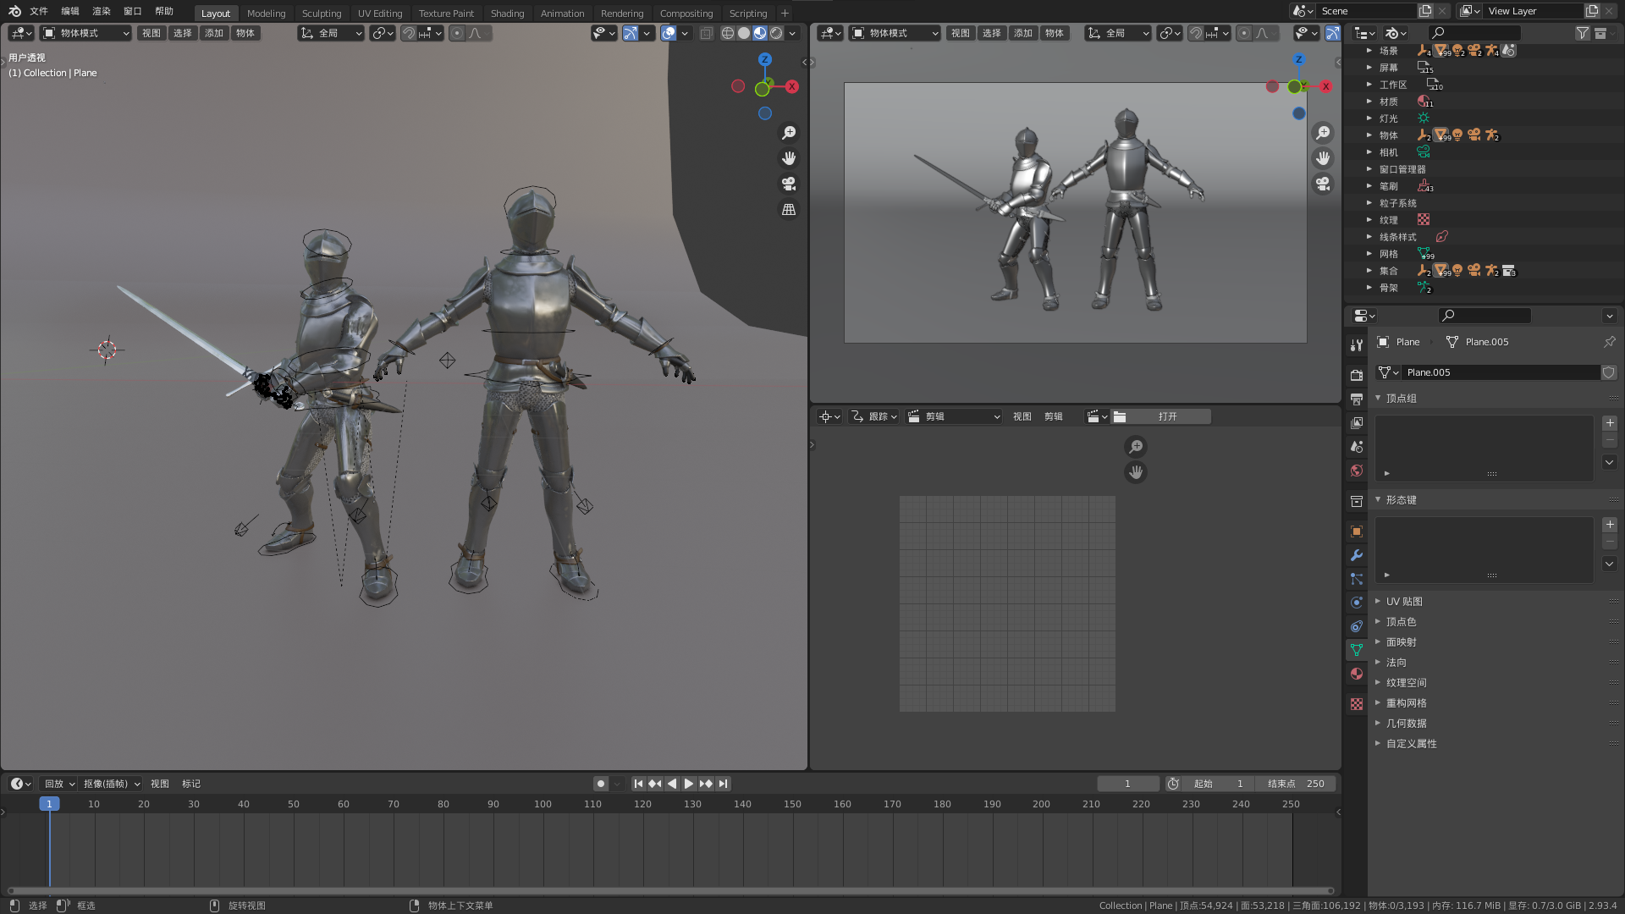The width and height of the screenshot is (1625, 914).
Task: Open the 物体模式 mode dropdown in the left viewport
Action: pos(86,33)
